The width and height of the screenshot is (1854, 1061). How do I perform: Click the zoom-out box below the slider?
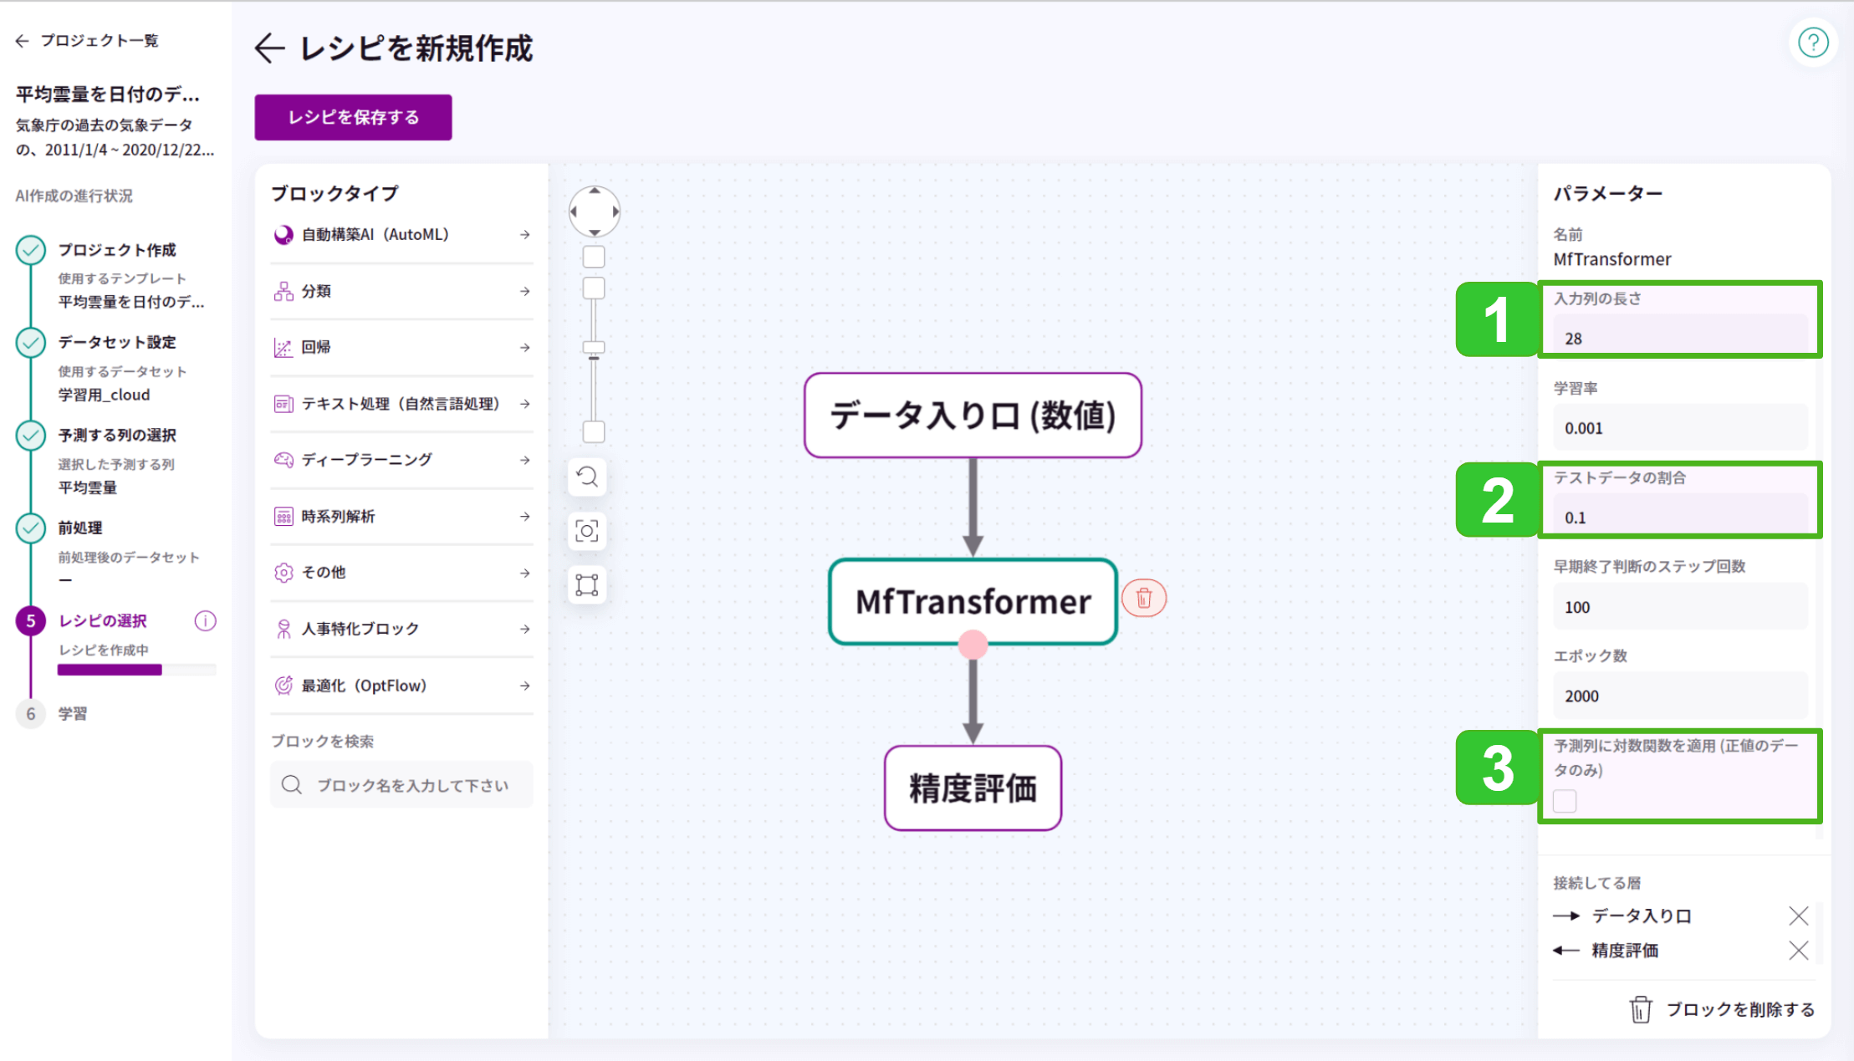tap(594, 432)
